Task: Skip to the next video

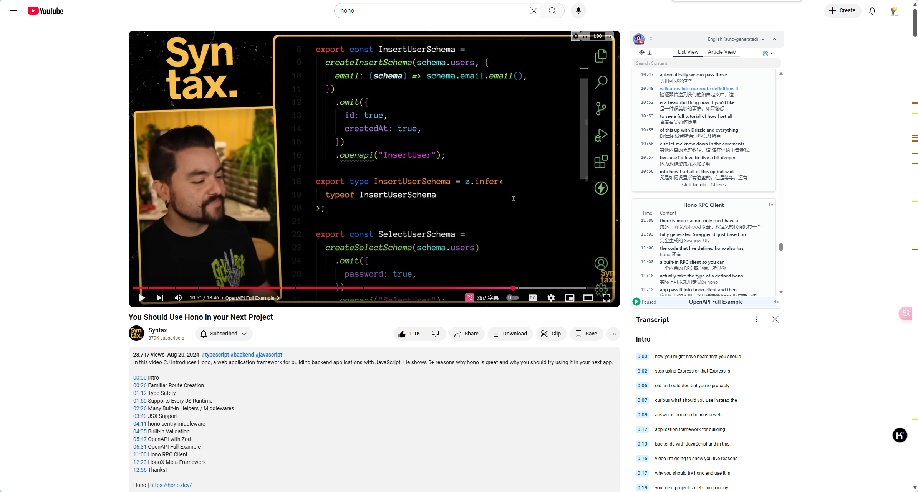Action: (160, 298)
